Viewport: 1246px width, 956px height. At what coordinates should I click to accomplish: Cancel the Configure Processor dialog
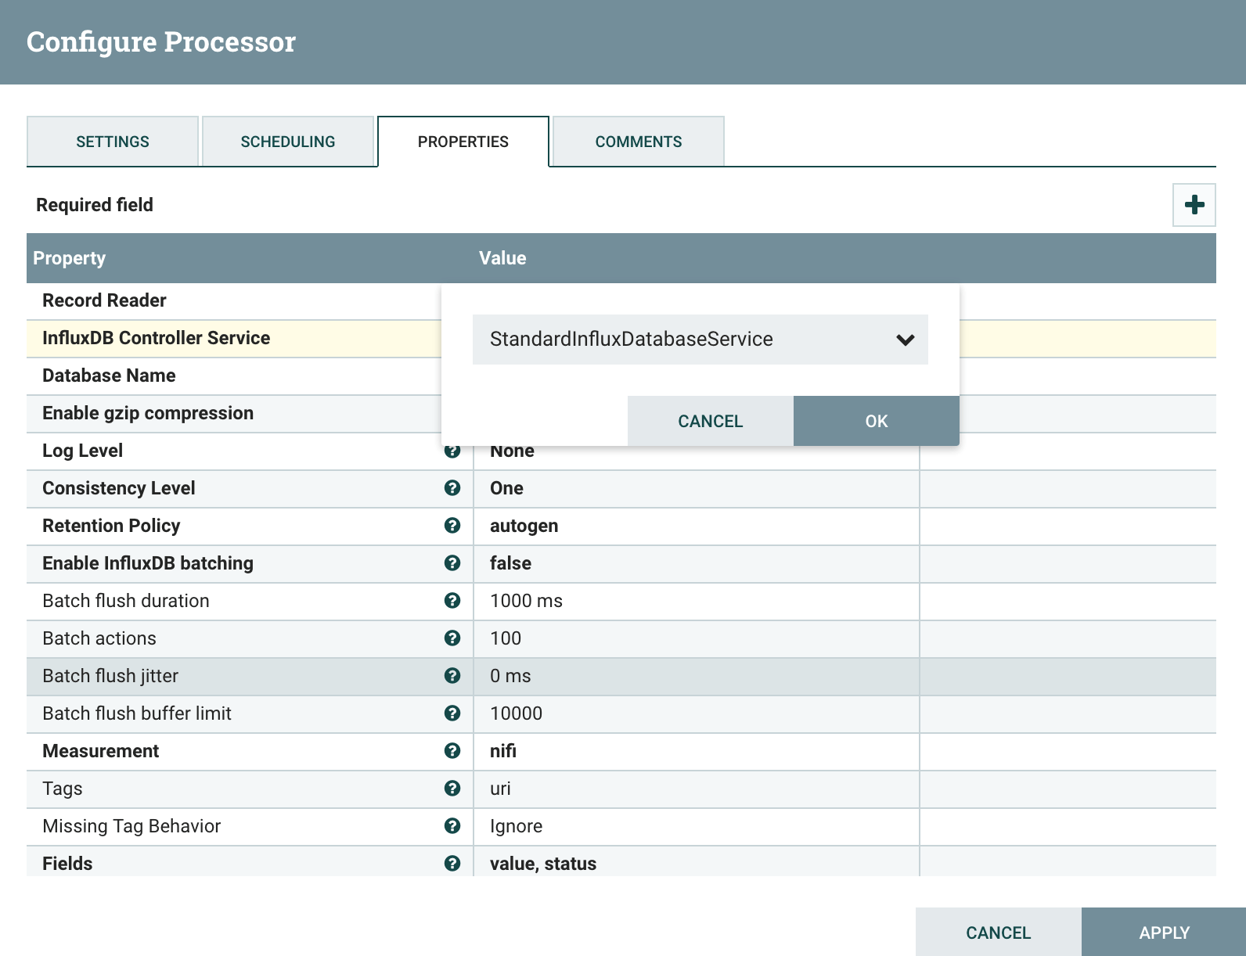pos(999,933)
